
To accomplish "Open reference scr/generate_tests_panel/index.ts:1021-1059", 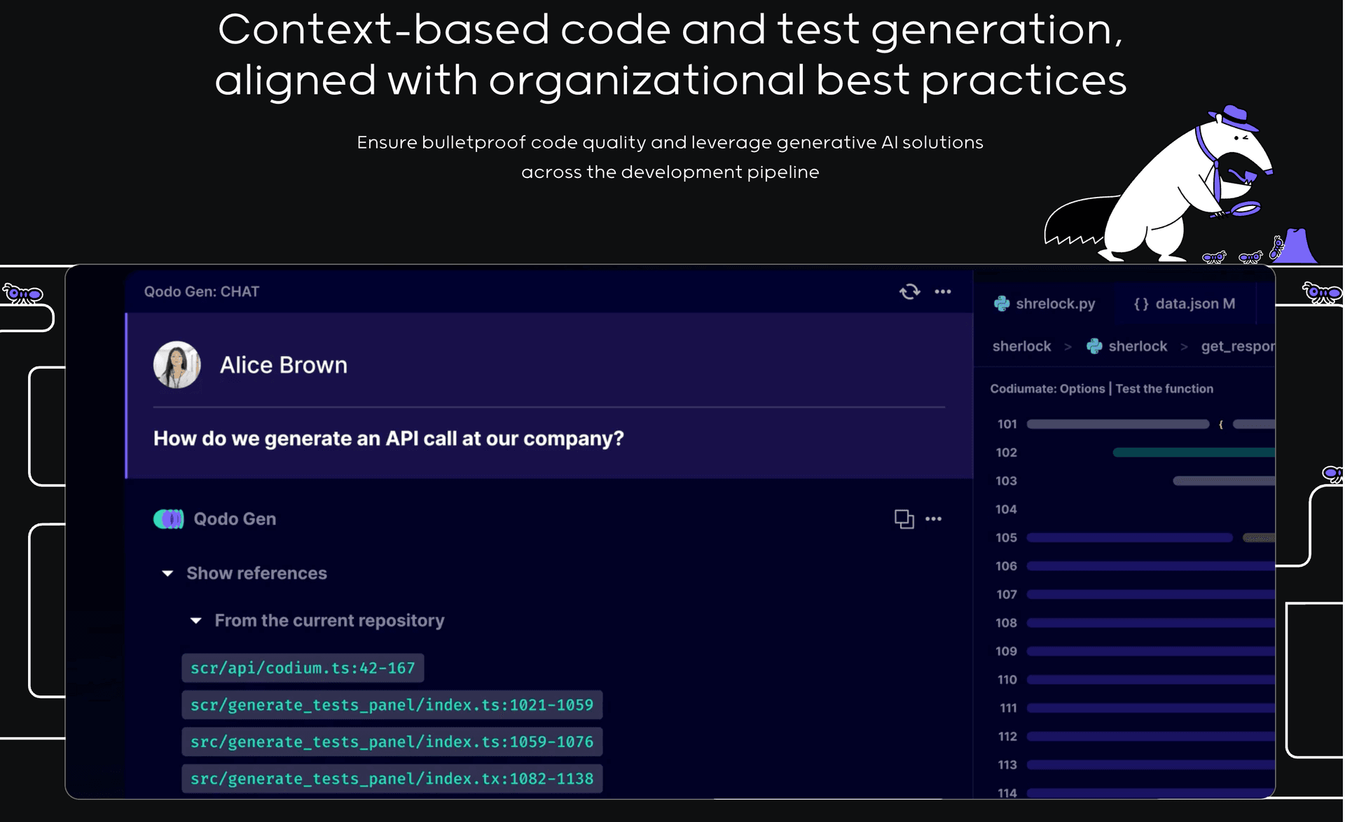I will [392, 705].
